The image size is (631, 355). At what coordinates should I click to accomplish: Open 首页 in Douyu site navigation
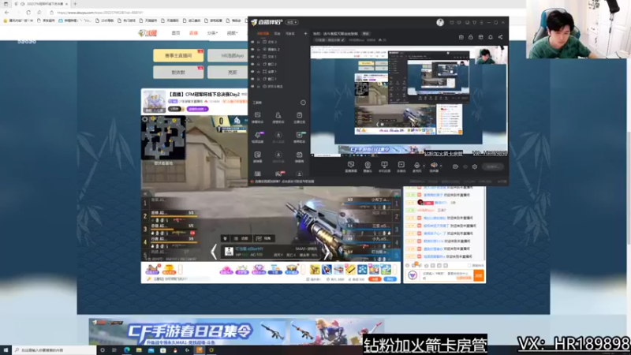click(176, 33)
